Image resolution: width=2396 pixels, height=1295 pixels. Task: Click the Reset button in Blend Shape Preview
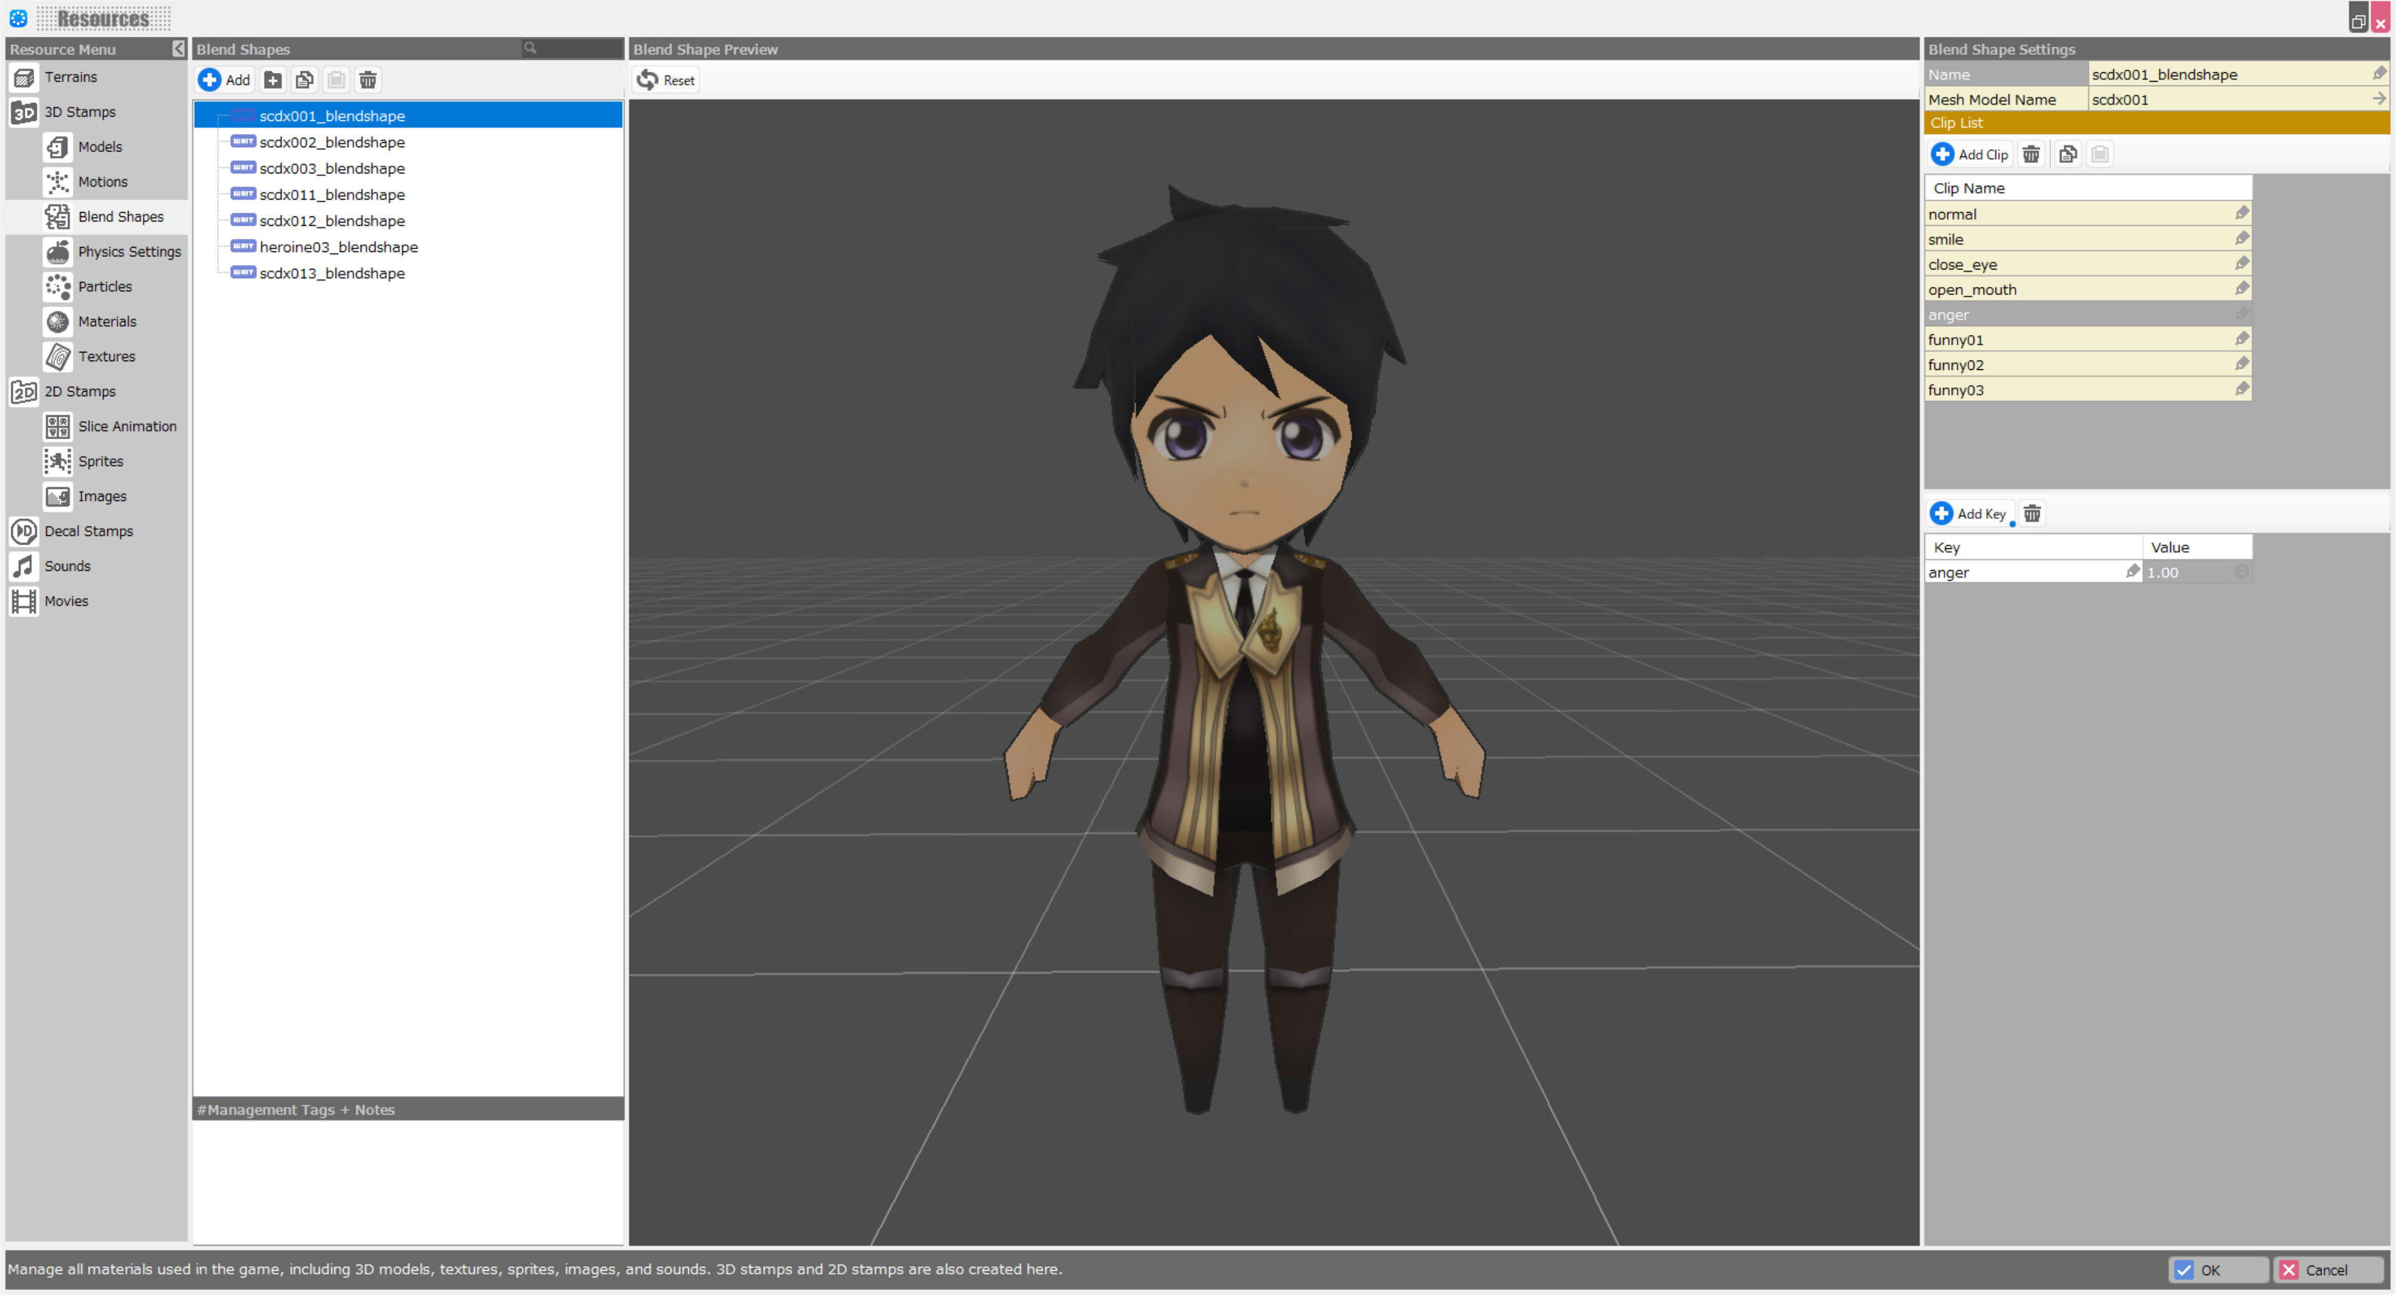coord(666,80)
